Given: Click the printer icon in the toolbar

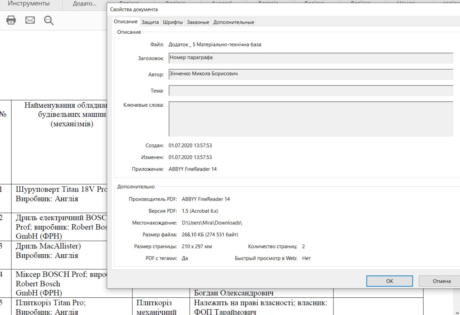Looking at the screenshot, I should point(11,20).
